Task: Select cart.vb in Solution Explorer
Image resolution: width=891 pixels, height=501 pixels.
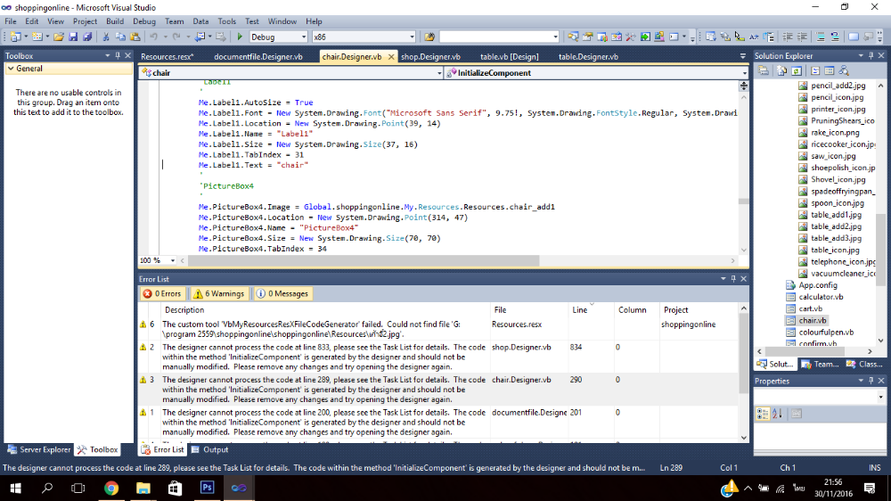Action: point(809,308)
